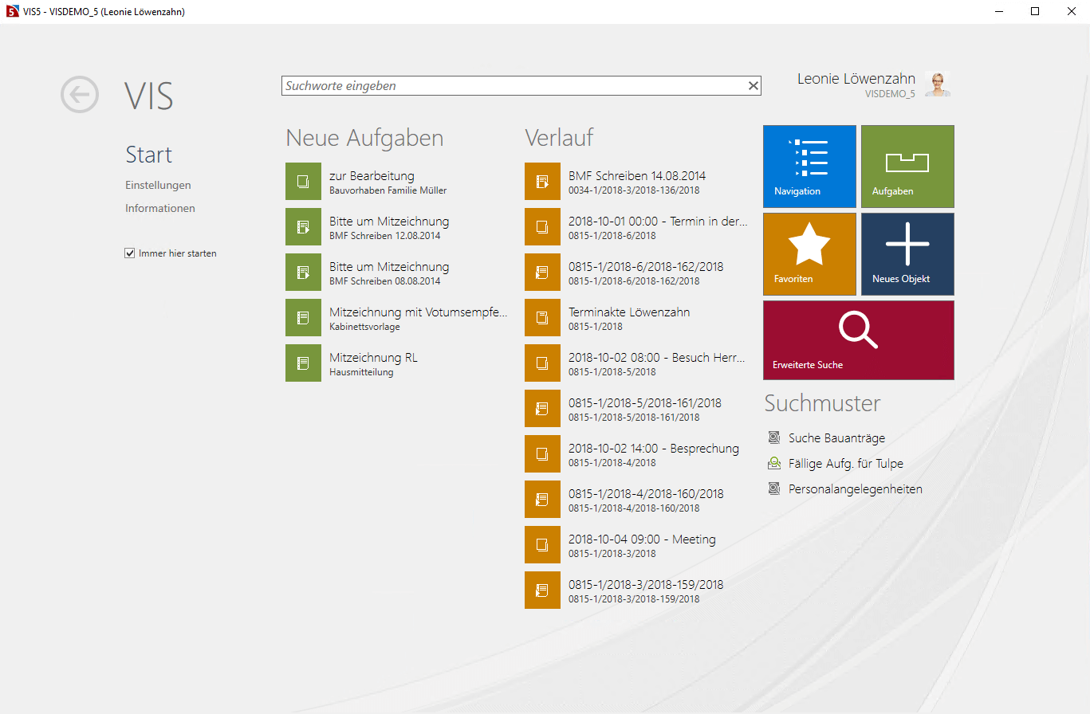1090x714 pixels.
Task: Click orange icon for 2018-10-04 09:00 Meeting
Action: pyautogui.click(x=542, y=544)
